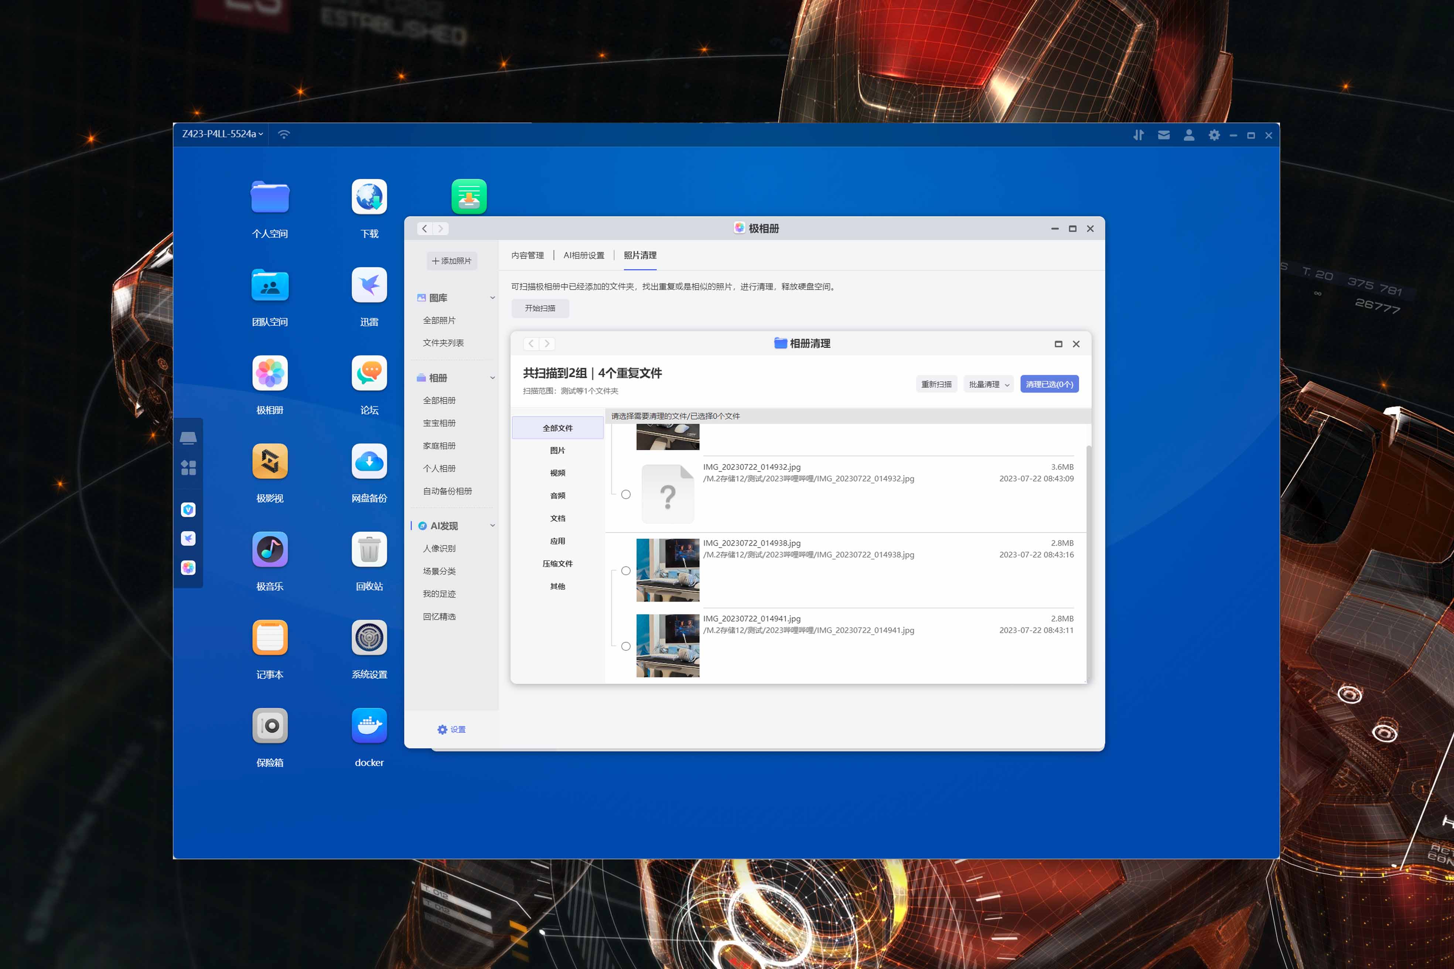Viewport: 1454px width, 969px height.
Task: Open the mail message icon in title bar
Action: click(1163, 135)
